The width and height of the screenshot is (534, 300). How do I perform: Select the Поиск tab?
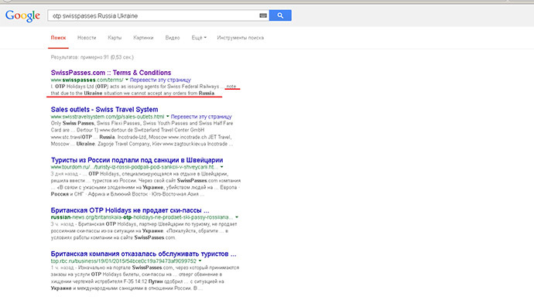[58, 38]
